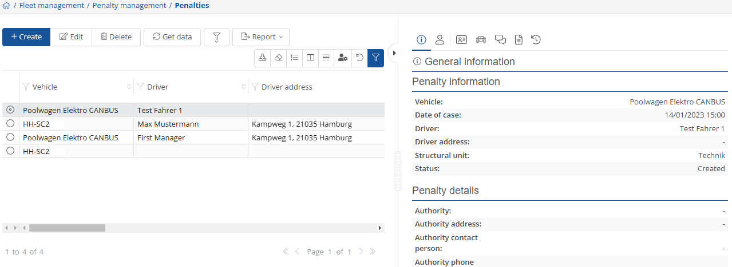Image resolution: width=732 pixels, height=267 pixels.
Task: Open the Report dropdown
Action: (x=261, y=37)
